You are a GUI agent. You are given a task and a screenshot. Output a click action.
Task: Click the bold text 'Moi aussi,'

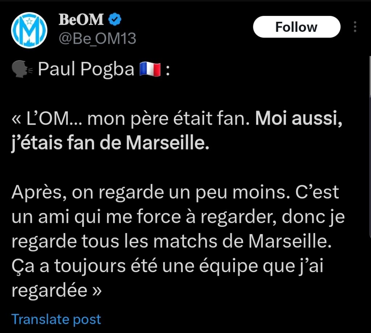click(x=299, y=118)
